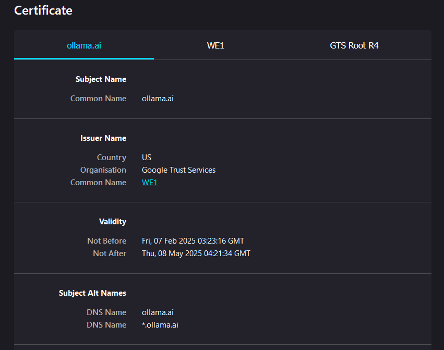444x350 pixels.
Task: Click the Not Before label
Action: (x=107, y=241)
